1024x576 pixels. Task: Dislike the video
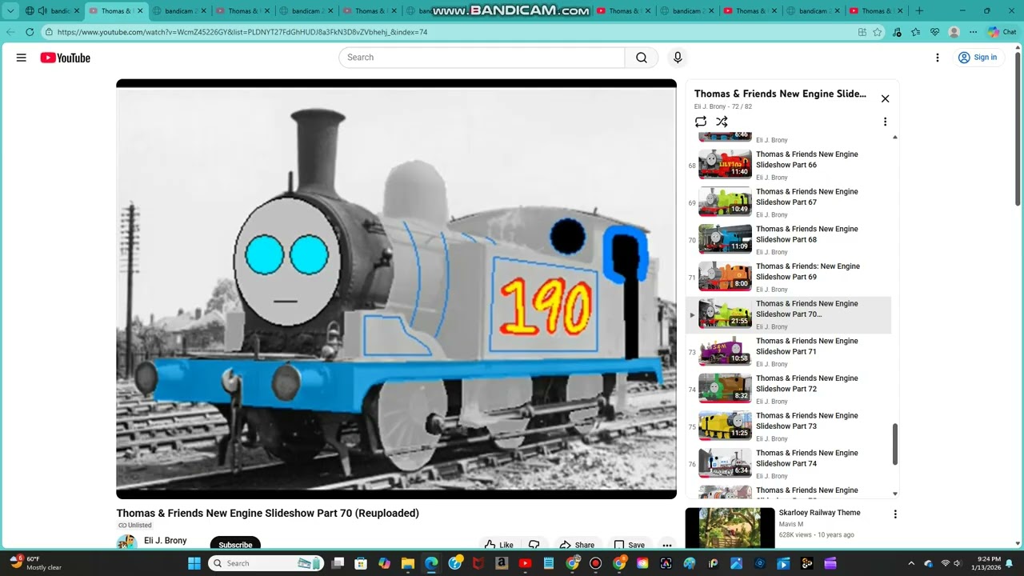[x=534, y=545]
